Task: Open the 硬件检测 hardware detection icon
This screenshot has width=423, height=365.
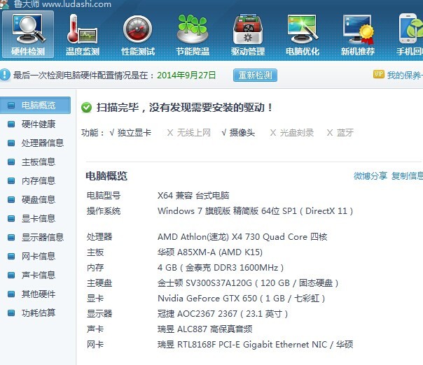Action: pos(28,34)
